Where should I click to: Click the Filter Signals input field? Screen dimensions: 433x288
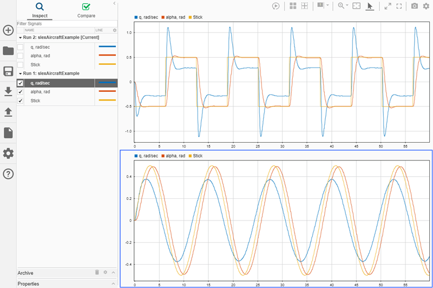pyautogui.click(x=67, y=24)
